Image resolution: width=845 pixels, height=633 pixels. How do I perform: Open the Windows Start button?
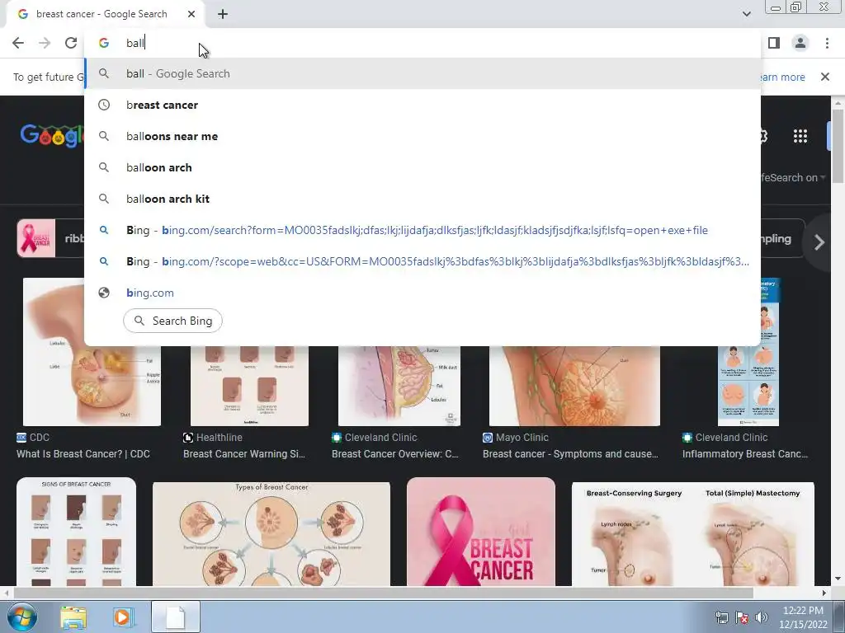pos(21,617)
